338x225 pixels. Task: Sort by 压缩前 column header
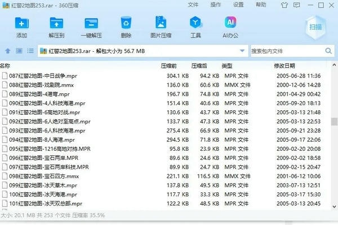[x=169, y=66]
